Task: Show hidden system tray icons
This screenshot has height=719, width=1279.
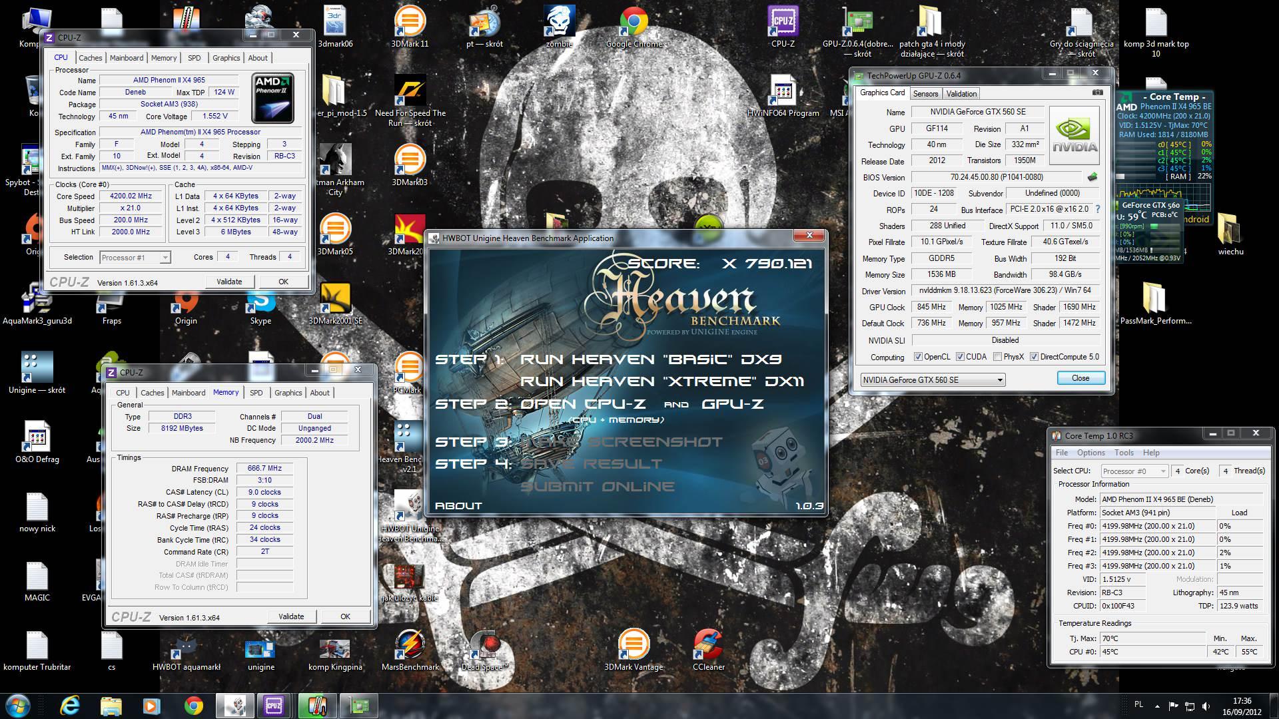Action: click(1156, 706)
